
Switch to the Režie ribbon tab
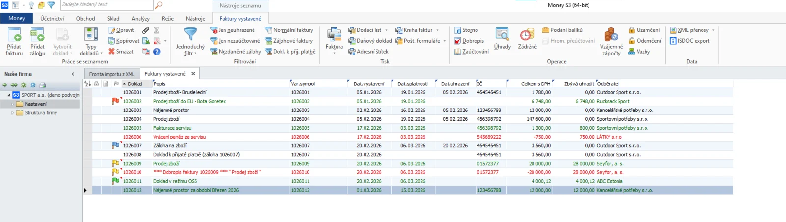pyautogui.click(x=168, y=19)
